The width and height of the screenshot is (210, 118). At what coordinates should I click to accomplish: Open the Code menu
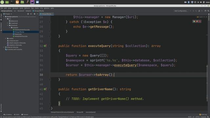click(21, 8)
